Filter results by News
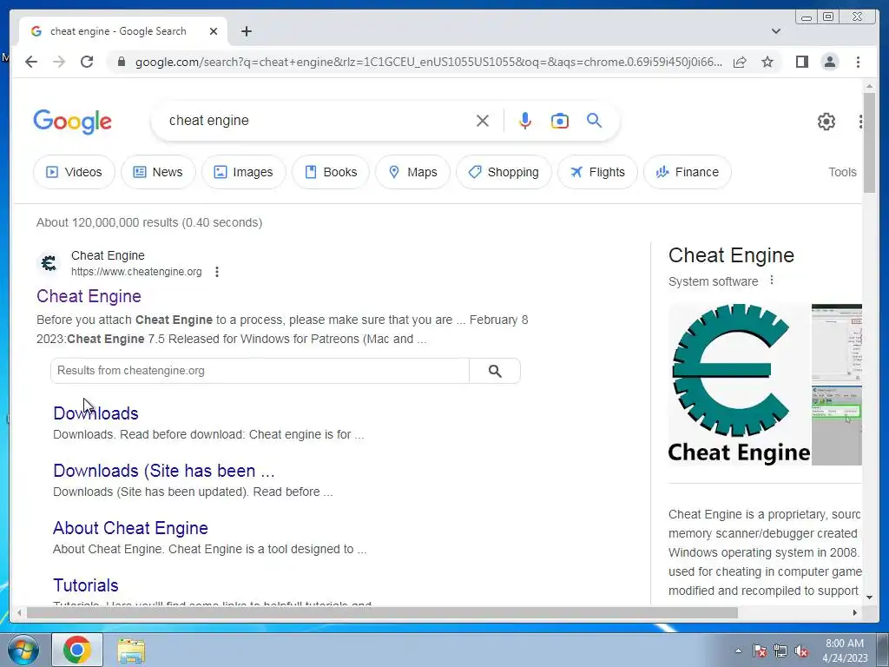Image resolution: width=889 pixels, height=667 pixels. 158,172
